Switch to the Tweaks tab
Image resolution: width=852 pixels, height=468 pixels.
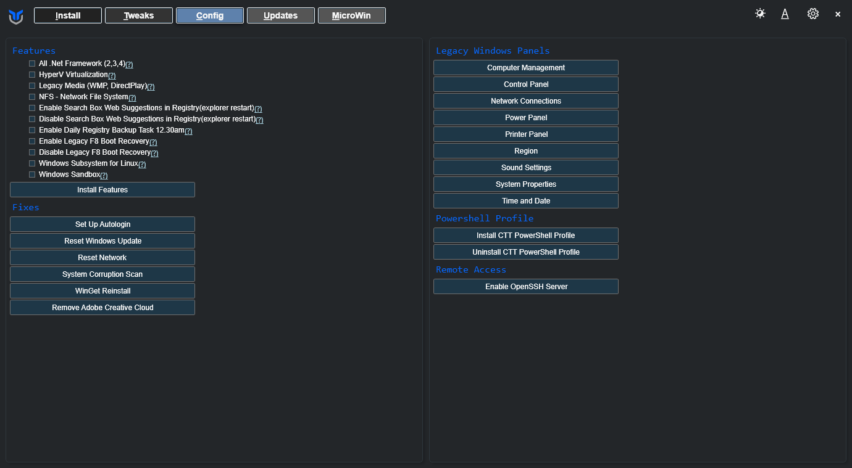(x=139, y=15)
